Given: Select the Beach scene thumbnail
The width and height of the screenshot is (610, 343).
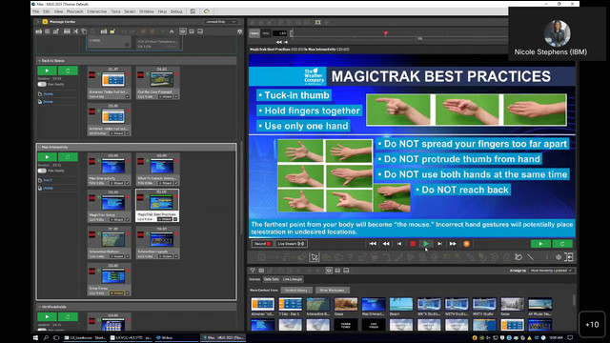Looking at the screenshot, I should 401,304.
